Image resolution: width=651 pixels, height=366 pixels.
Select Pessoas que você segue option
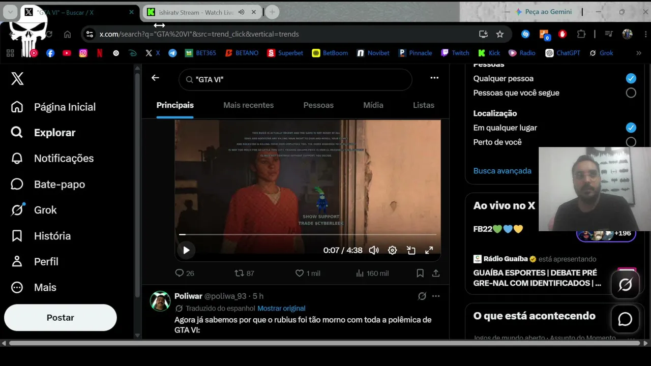(631, 93)
